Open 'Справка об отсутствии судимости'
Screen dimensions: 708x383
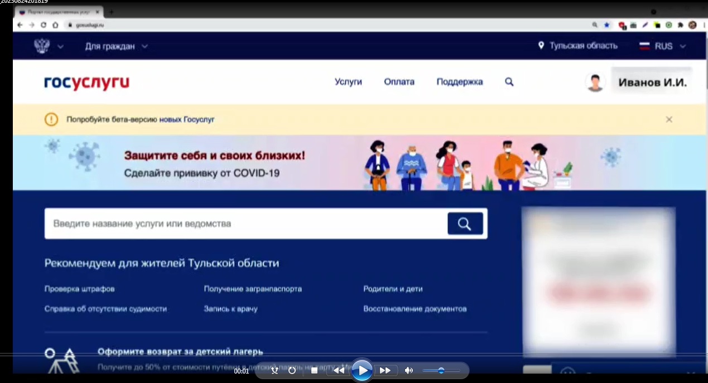pyautogui.click(x=105, y=308)
